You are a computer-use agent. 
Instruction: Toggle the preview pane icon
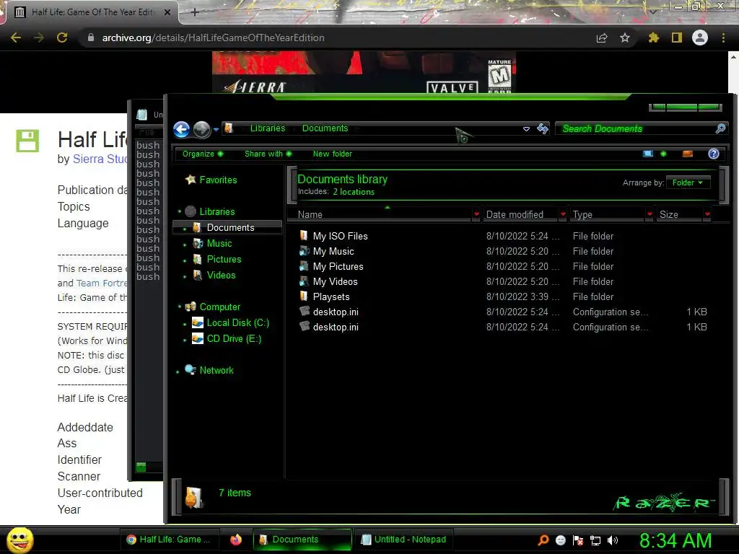pyautogui.click(x=688, y=154)
